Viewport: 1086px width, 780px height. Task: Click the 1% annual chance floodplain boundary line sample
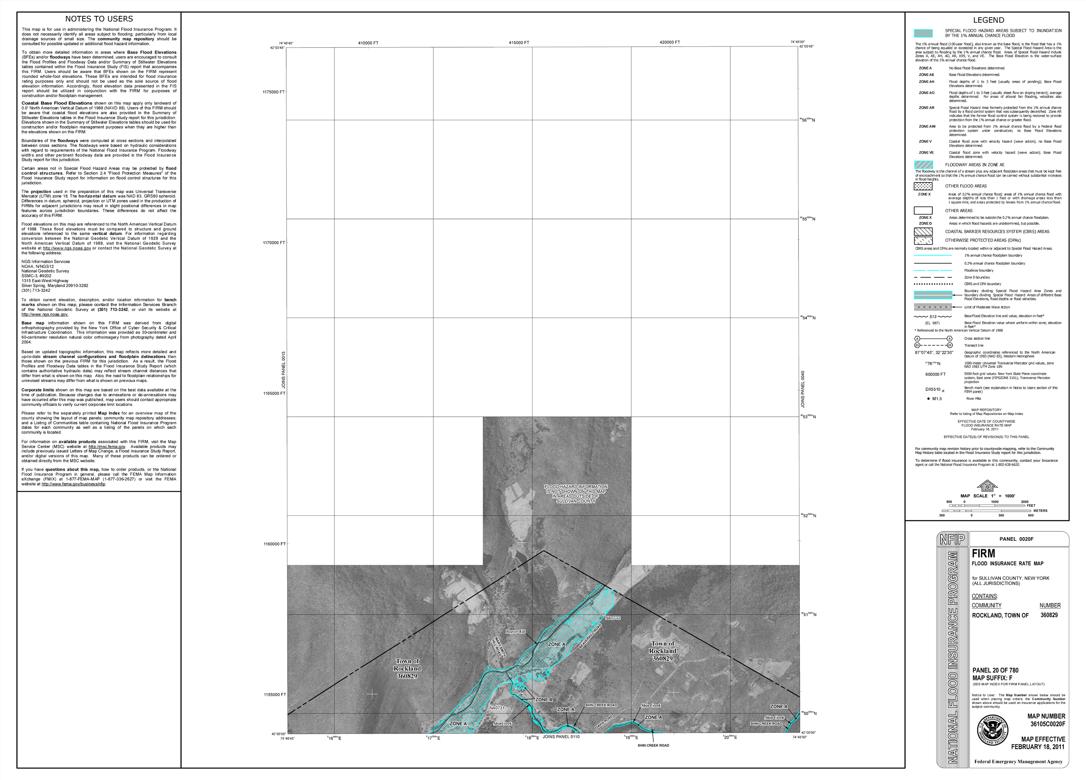point(933,256)
